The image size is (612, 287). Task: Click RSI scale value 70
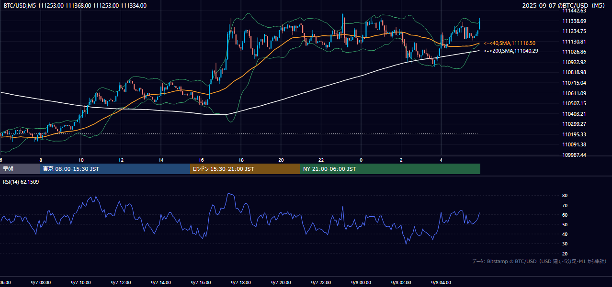coord(565,205)
